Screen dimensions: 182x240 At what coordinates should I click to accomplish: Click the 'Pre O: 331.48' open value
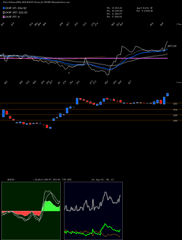click(114, 8)
